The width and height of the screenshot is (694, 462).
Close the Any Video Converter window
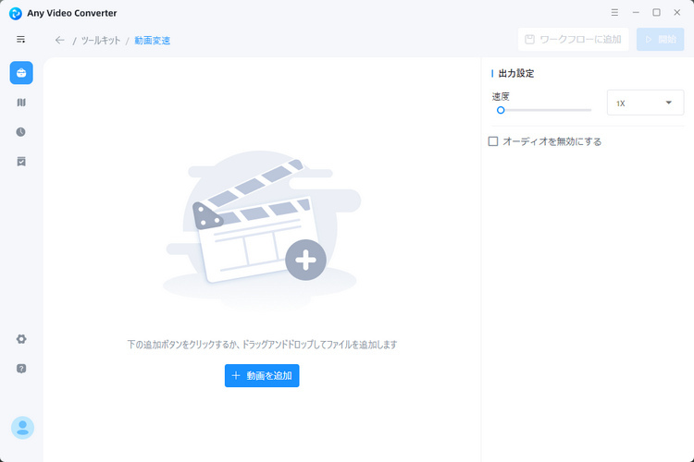pos(677,12)
